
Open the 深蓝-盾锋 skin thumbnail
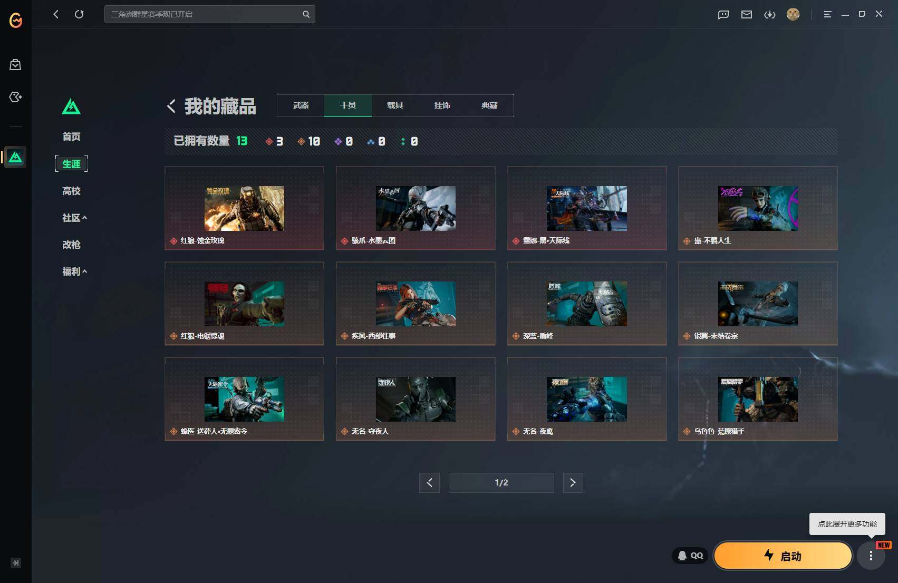(587, 304)
